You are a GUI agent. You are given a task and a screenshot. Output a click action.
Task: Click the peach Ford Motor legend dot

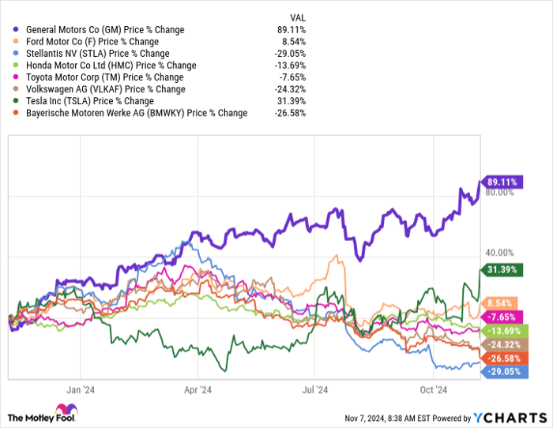tap(17, 42)
